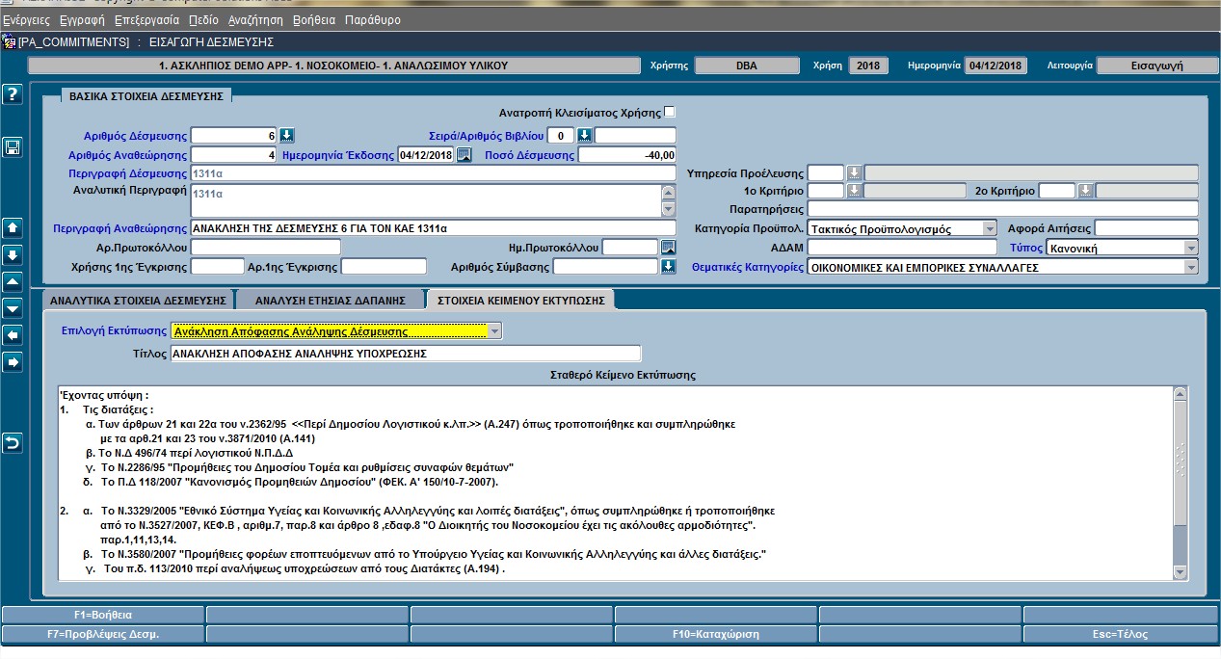
Task: Click the undo return arrow icon
Action: point(13,443)
